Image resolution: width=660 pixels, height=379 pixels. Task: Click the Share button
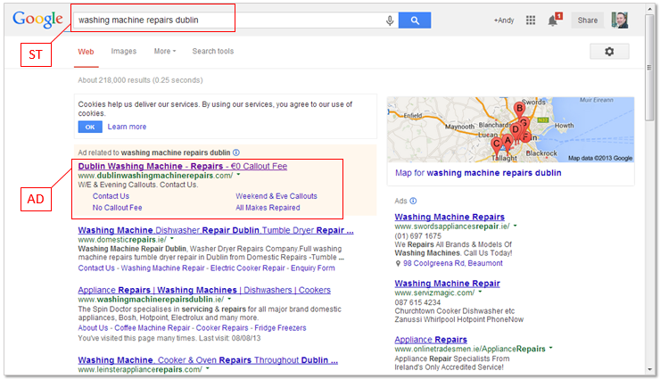point(587,21)
